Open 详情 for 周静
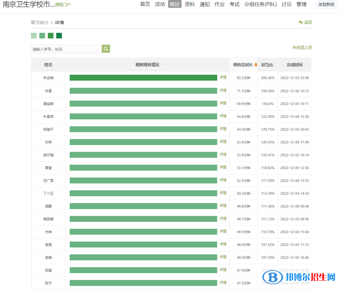340x290 pixels. point(223,206)
